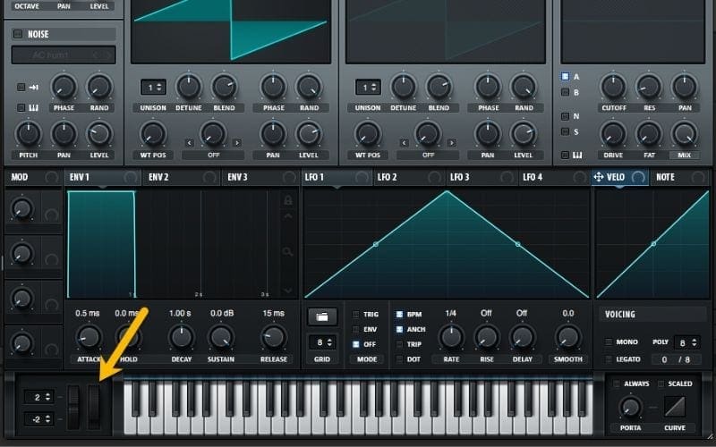Screen dimensions: 716x447
Task: Open the LFO 3 tab
Action: pyautogui.click(x=459, y=177)
